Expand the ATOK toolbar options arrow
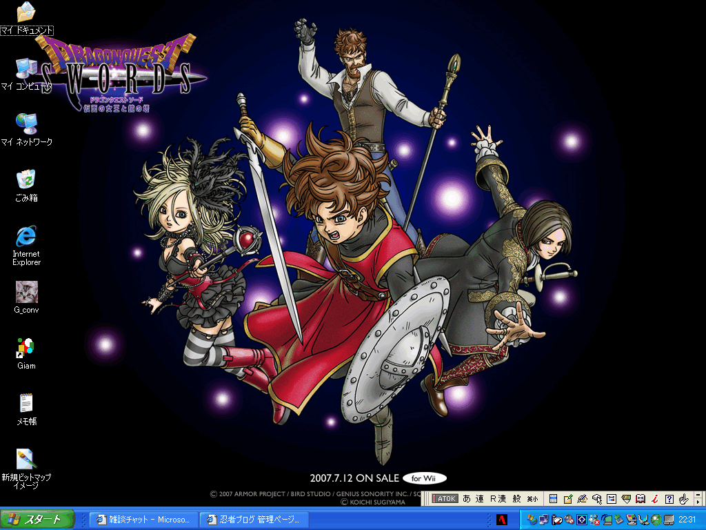 pyautogui.click(x=698, y=502)
